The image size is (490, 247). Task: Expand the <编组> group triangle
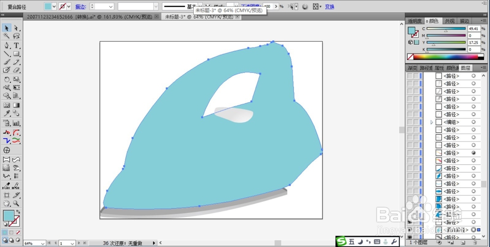coord(432,122)
